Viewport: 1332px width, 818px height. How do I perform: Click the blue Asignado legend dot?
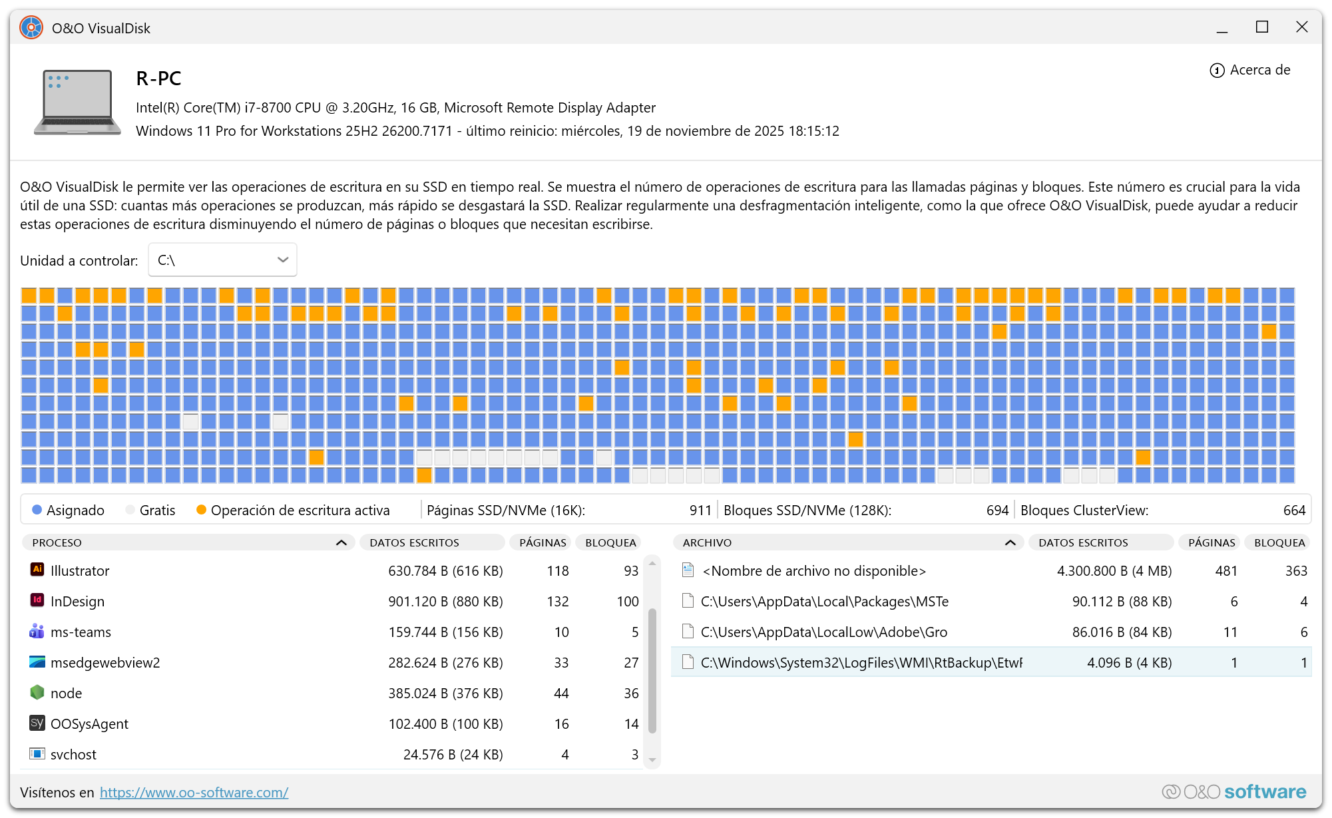(x=37, y=510)
